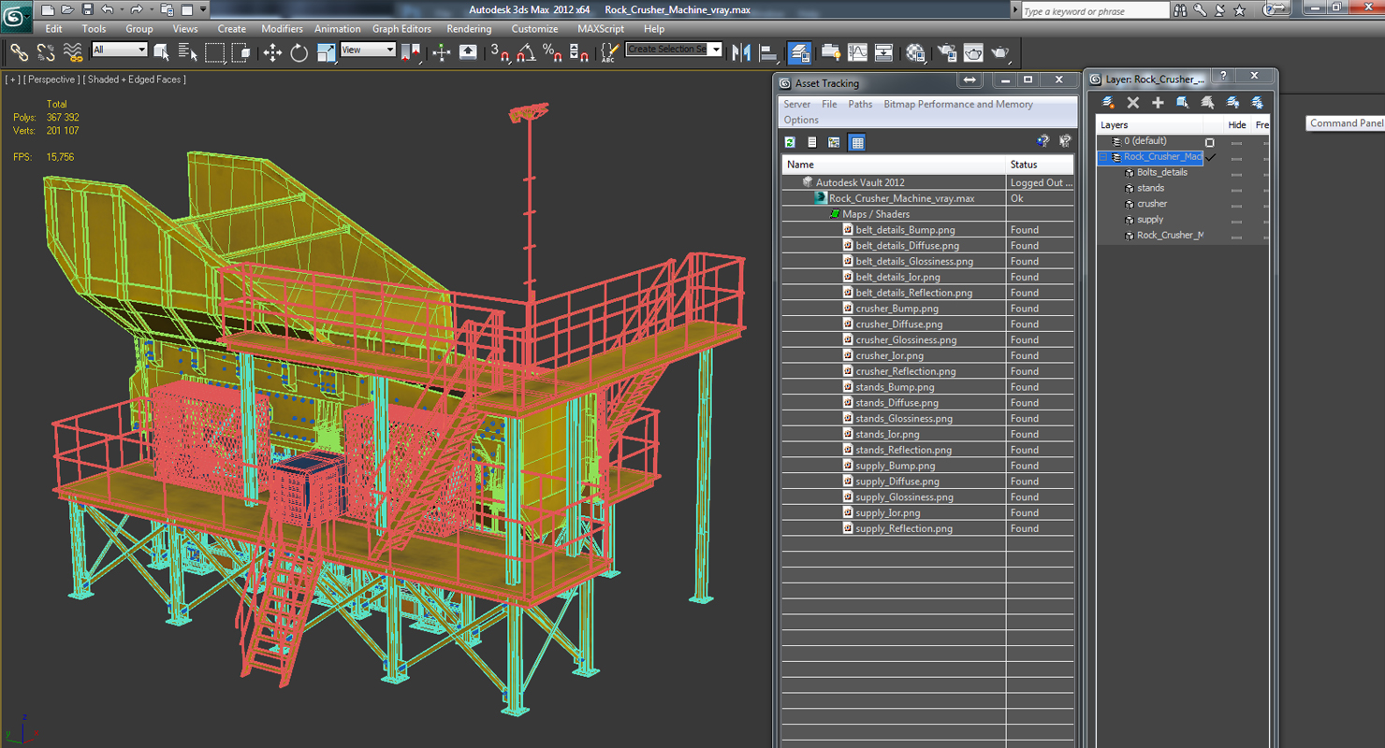Activate Select and Move tool
The width and height of the screenshot is (1385, 748).
(272, 52)
